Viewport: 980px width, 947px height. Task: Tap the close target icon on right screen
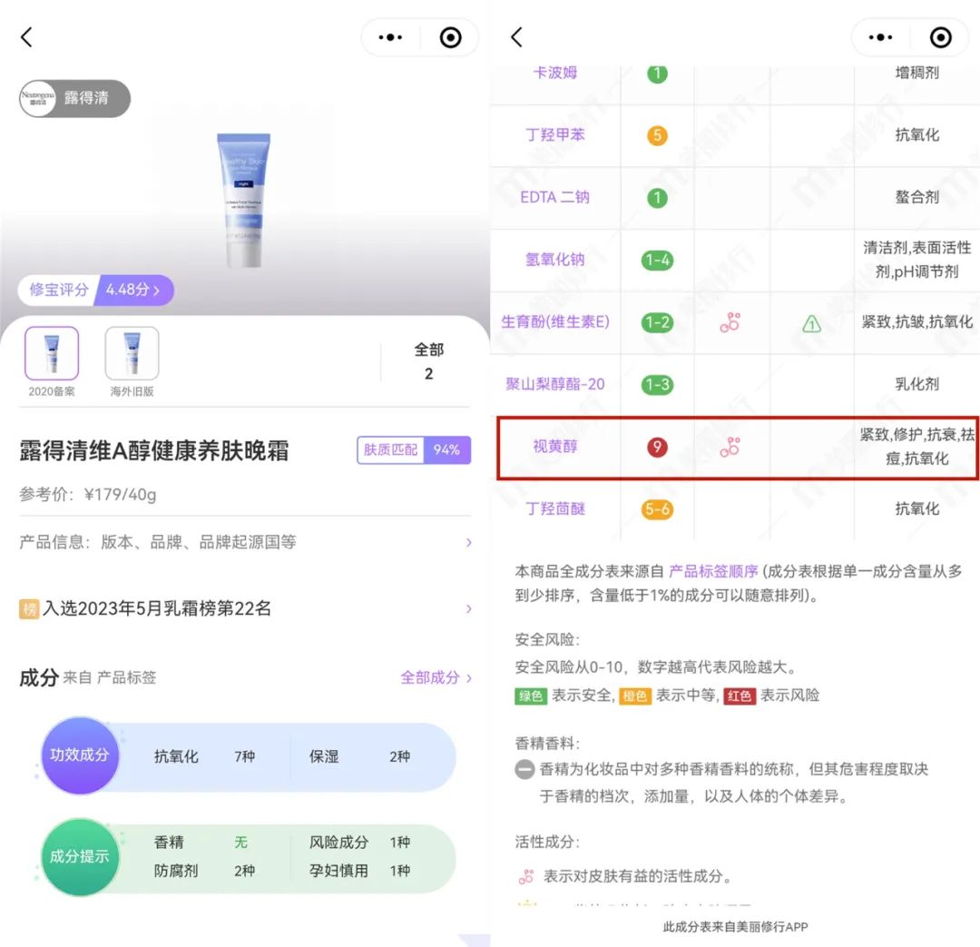coord(941,37)
